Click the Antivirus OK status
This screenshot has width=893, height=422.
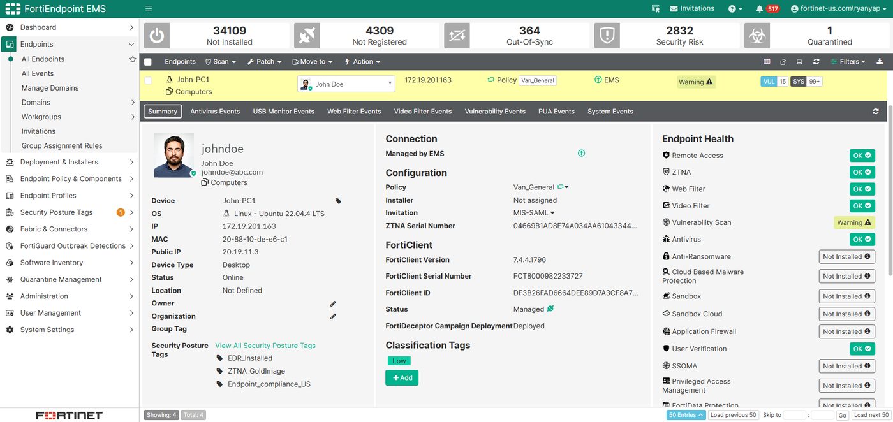(862, 240)
